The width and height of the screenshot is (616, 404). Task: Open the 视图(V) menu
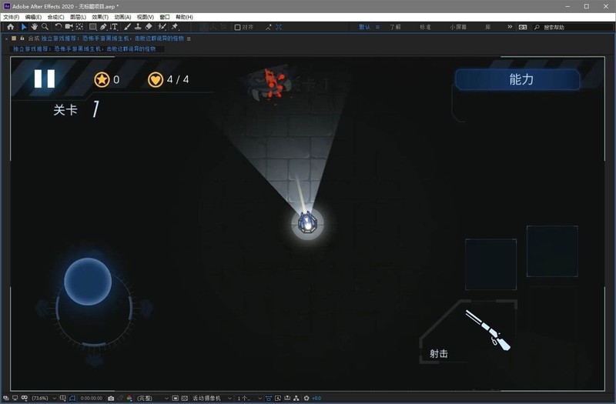coord(146,17)
